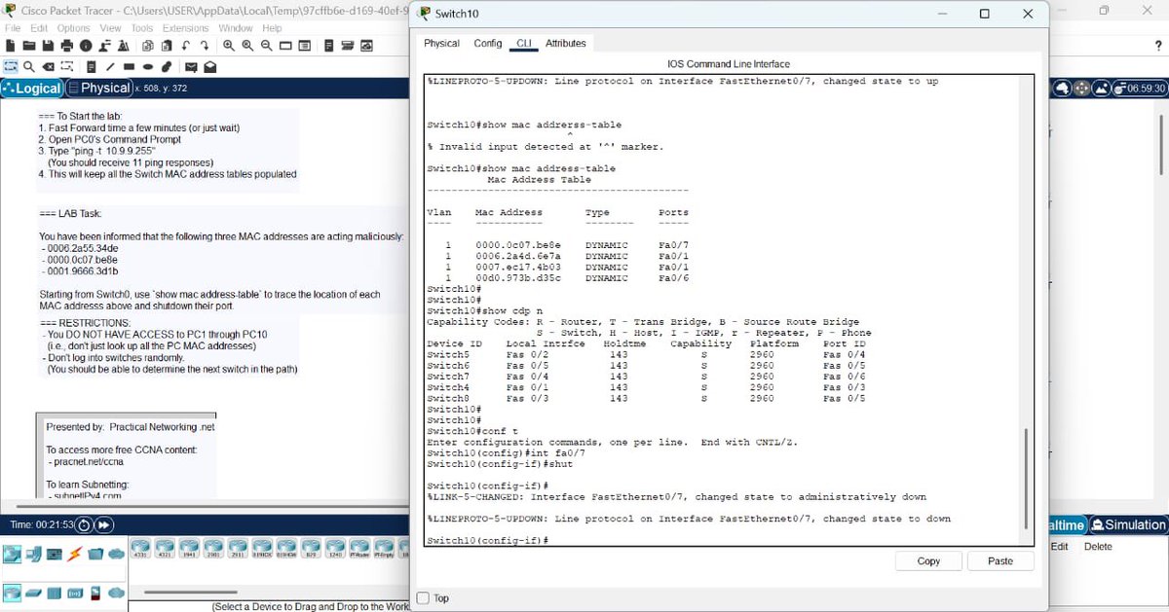Viewport: 1169px width, 612px height.
Task: Click the CLI vertical scrollbar
Action: 1025,477
